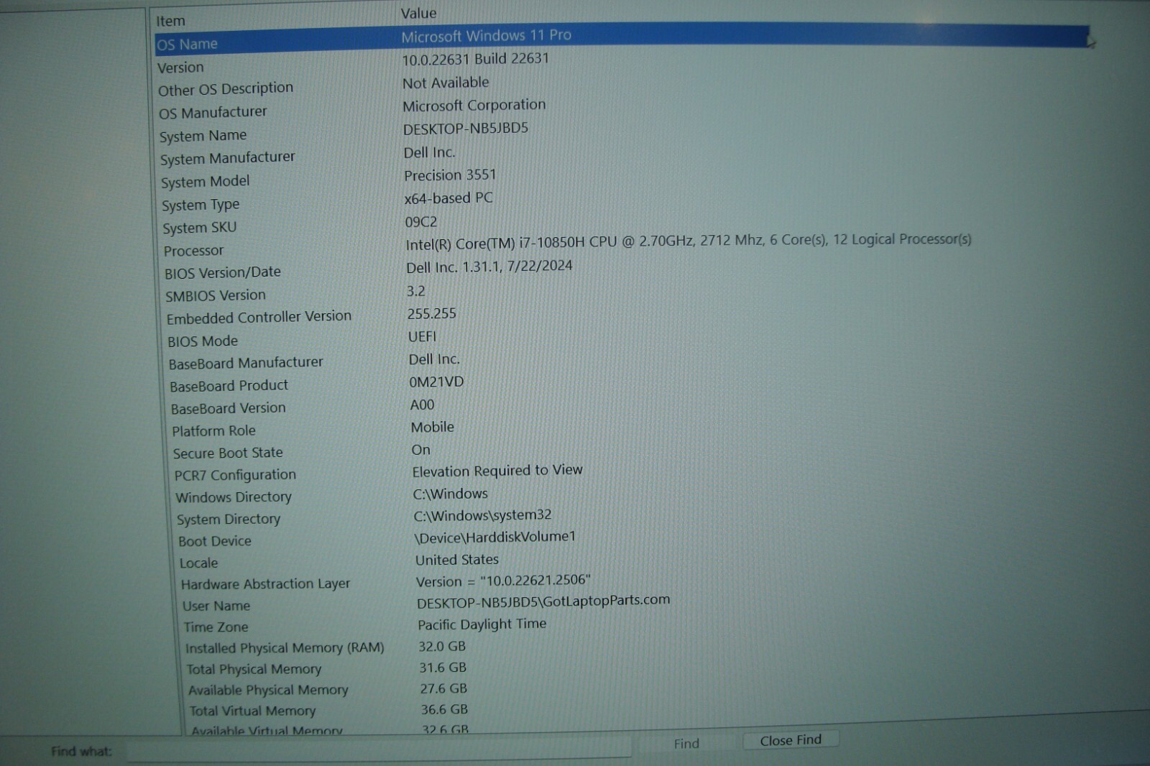Image resolution: width=1150 pixels, height=766 pixels.
Task: Select the OS Name row
Action: tap(622, 39)
